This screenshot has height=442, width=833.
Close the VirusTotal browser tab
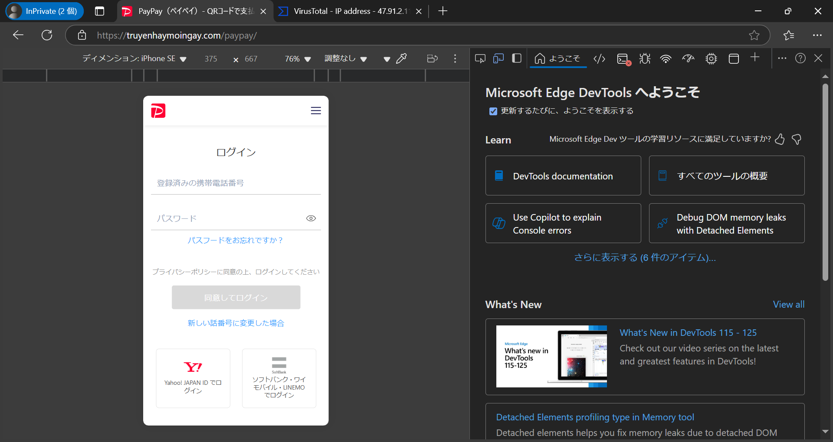(419, 12)
